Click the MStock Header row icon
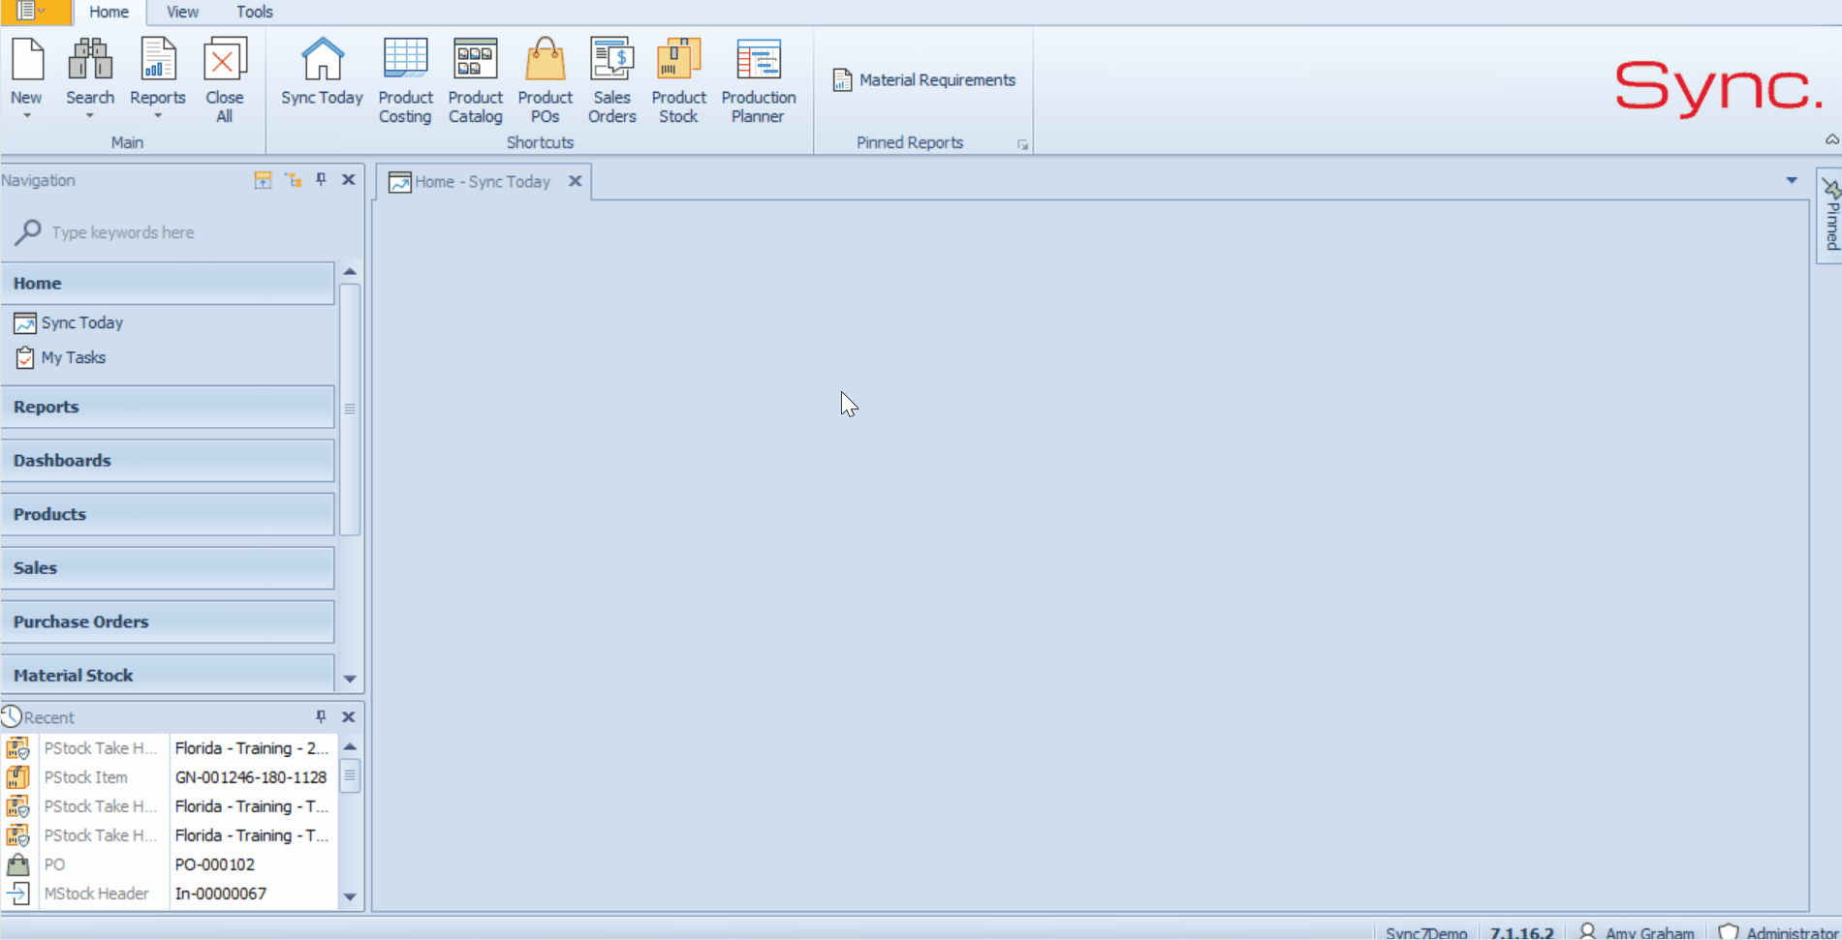The height and width of the screenshot is (940, 1842). 17,894
